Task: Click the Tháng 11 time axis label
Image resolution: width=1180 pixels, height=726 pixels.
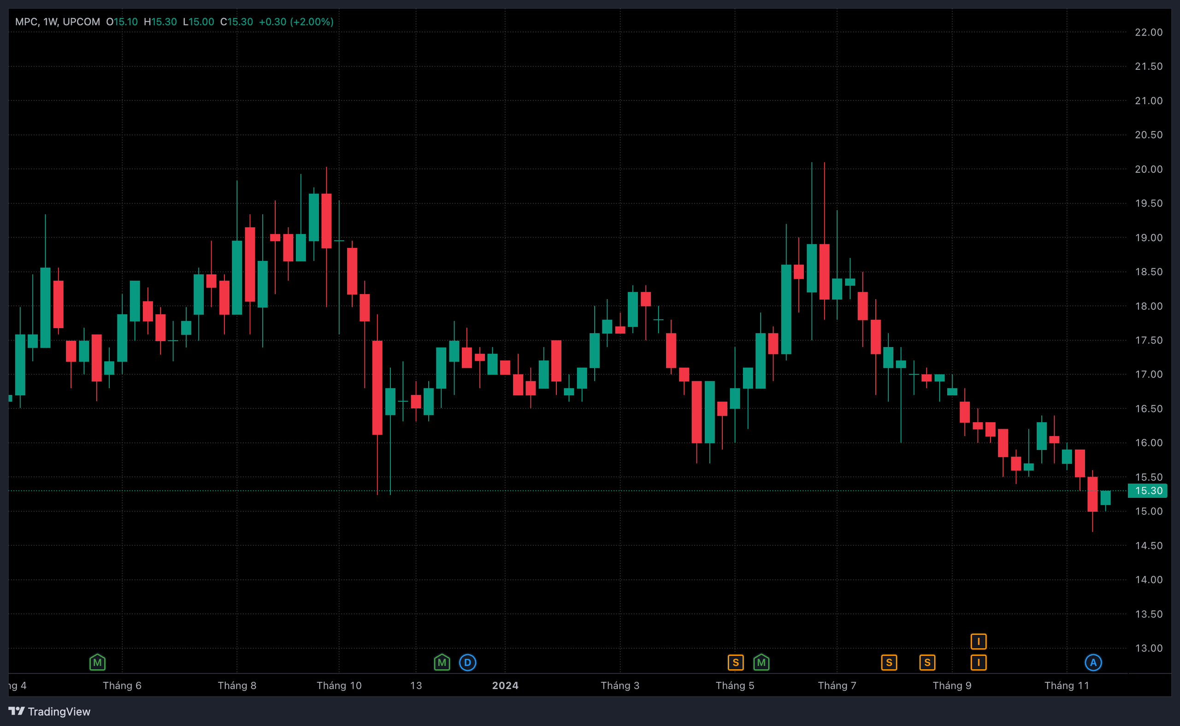Action: point(1067,685)
